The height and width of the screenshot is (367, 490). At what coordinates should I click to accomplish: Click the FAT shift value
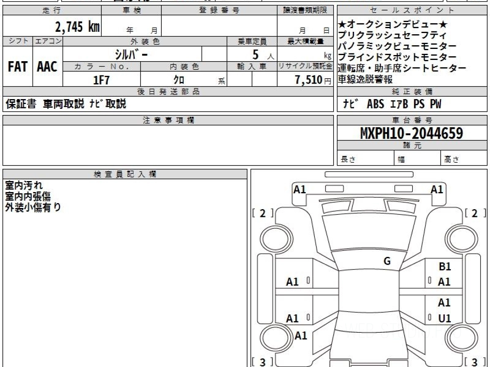18,67
